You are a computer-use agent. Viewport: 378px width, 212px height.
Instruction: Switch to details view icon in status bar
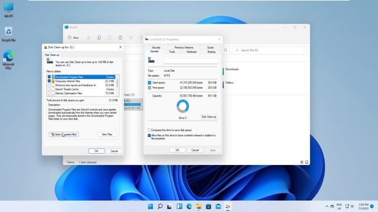click(302, 163)
